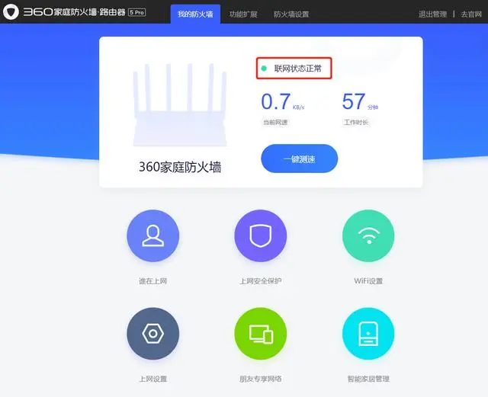Open the 上网设置 hexagon icon
The width and height of the screenshot is (488, 397).
[x=152, y=334]
